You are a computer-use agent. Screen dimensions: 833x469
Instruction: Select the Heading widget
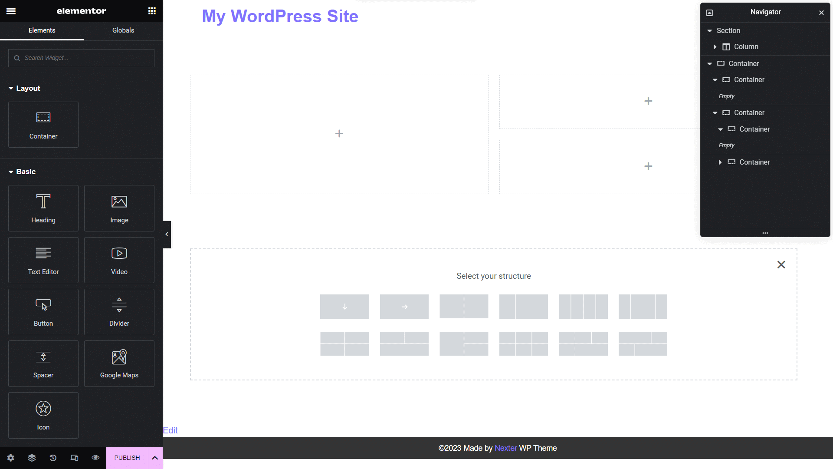click(43, 208)
